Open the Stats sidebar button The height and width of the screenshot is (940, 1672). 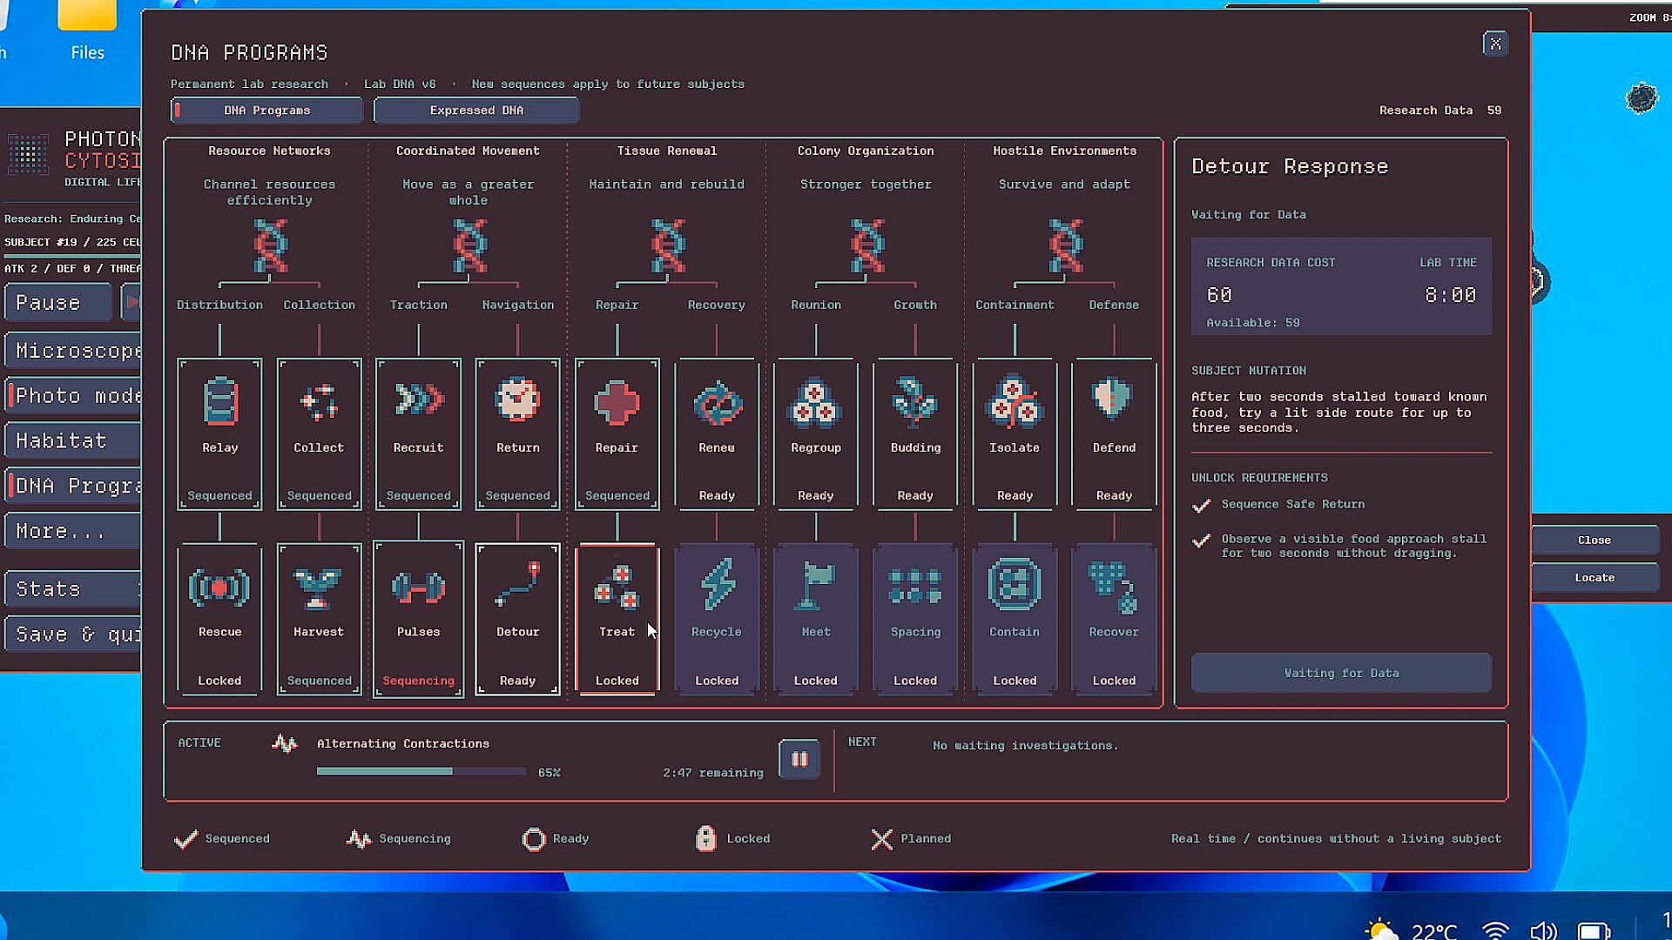pos(73,589)
